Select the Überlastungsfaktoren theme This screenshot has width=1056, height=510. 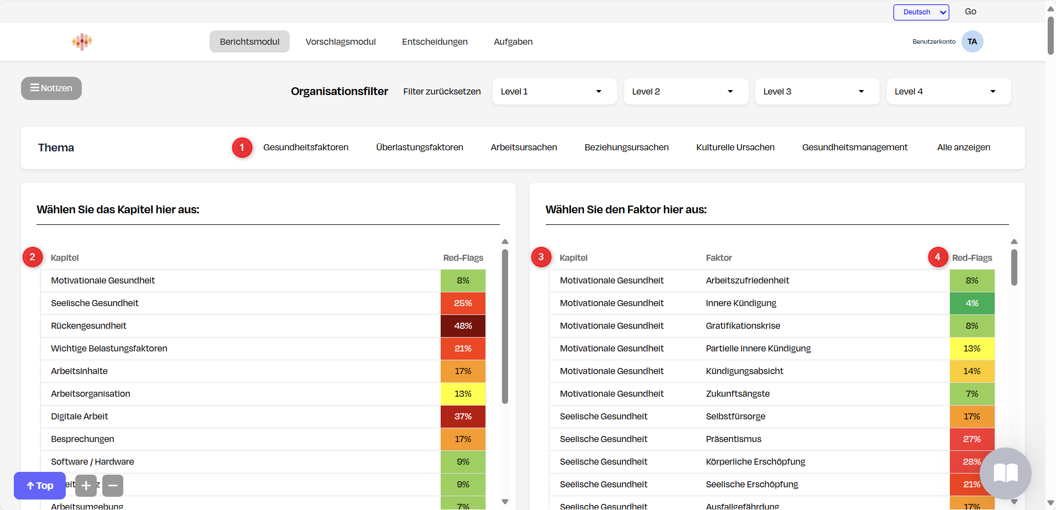click(420, 147)
